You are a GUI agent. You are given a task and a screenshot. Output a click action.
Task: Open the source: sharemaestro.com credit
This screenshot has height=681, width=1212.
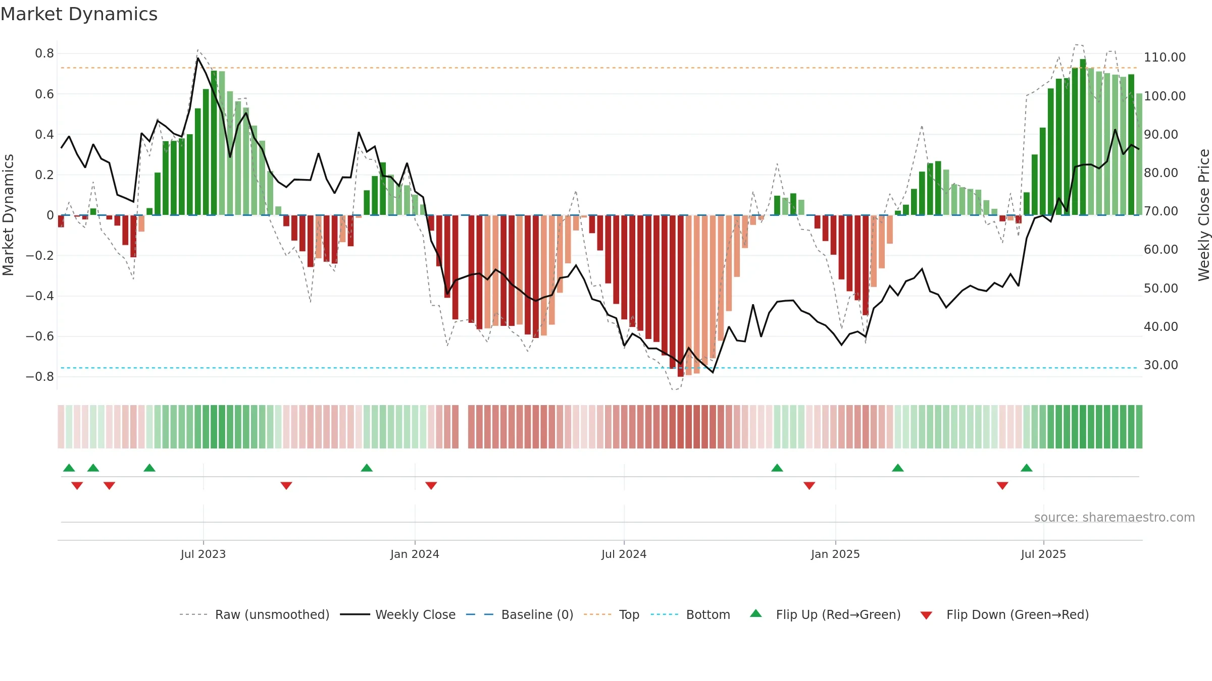[x=1115, y=517]
